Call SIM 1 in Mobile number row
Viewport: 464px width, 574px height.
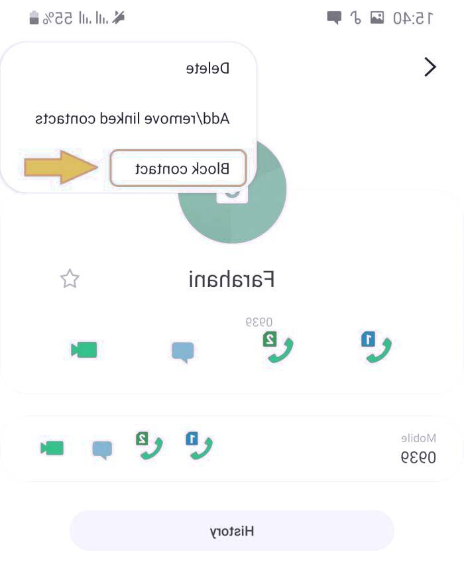[x=200, y=445]
